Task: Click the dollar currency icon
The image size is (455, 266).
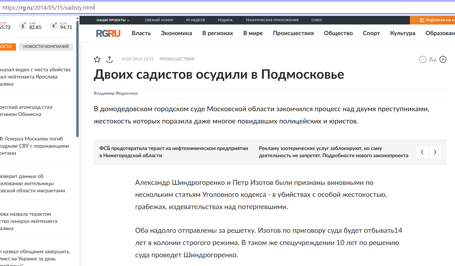Action: (x=23, y=26)
